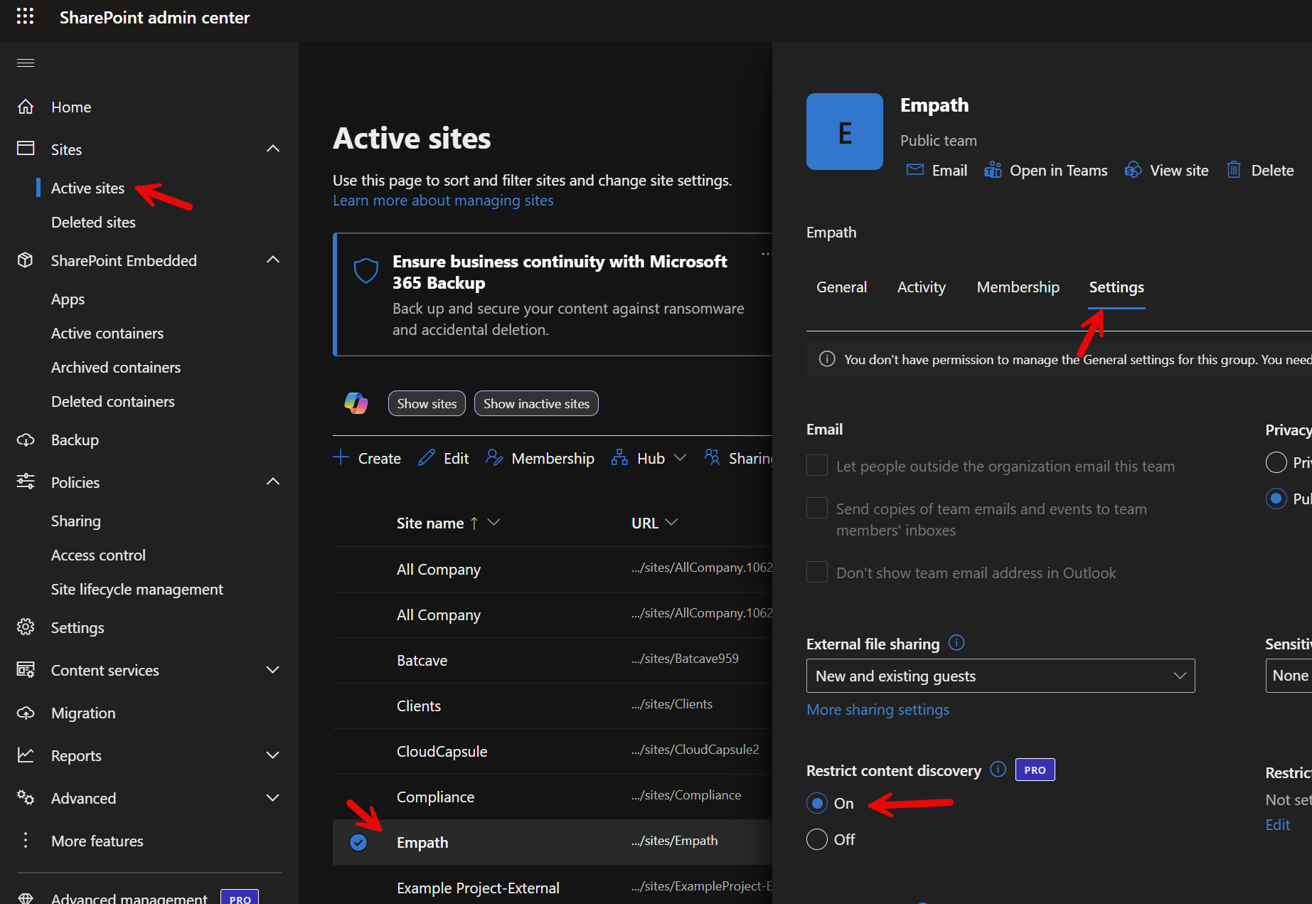
Task: Click the Advanced gears icon
Action: coord(26,798)
